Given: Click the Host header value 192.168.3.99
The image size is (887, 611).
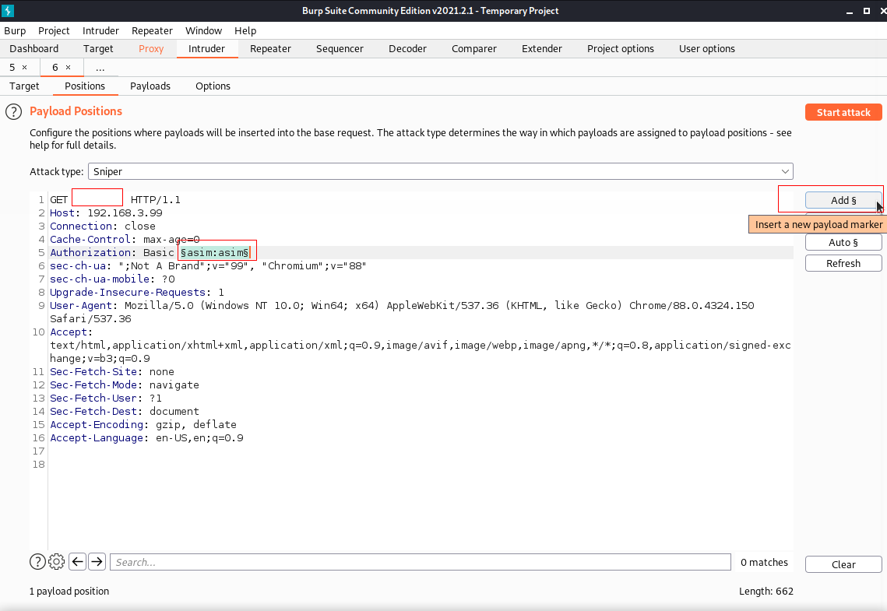Looking at the screenshot, I should coord(125,212).
